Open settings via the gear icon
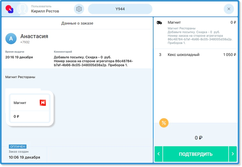The image size is (242, 167). pos(79,9)
